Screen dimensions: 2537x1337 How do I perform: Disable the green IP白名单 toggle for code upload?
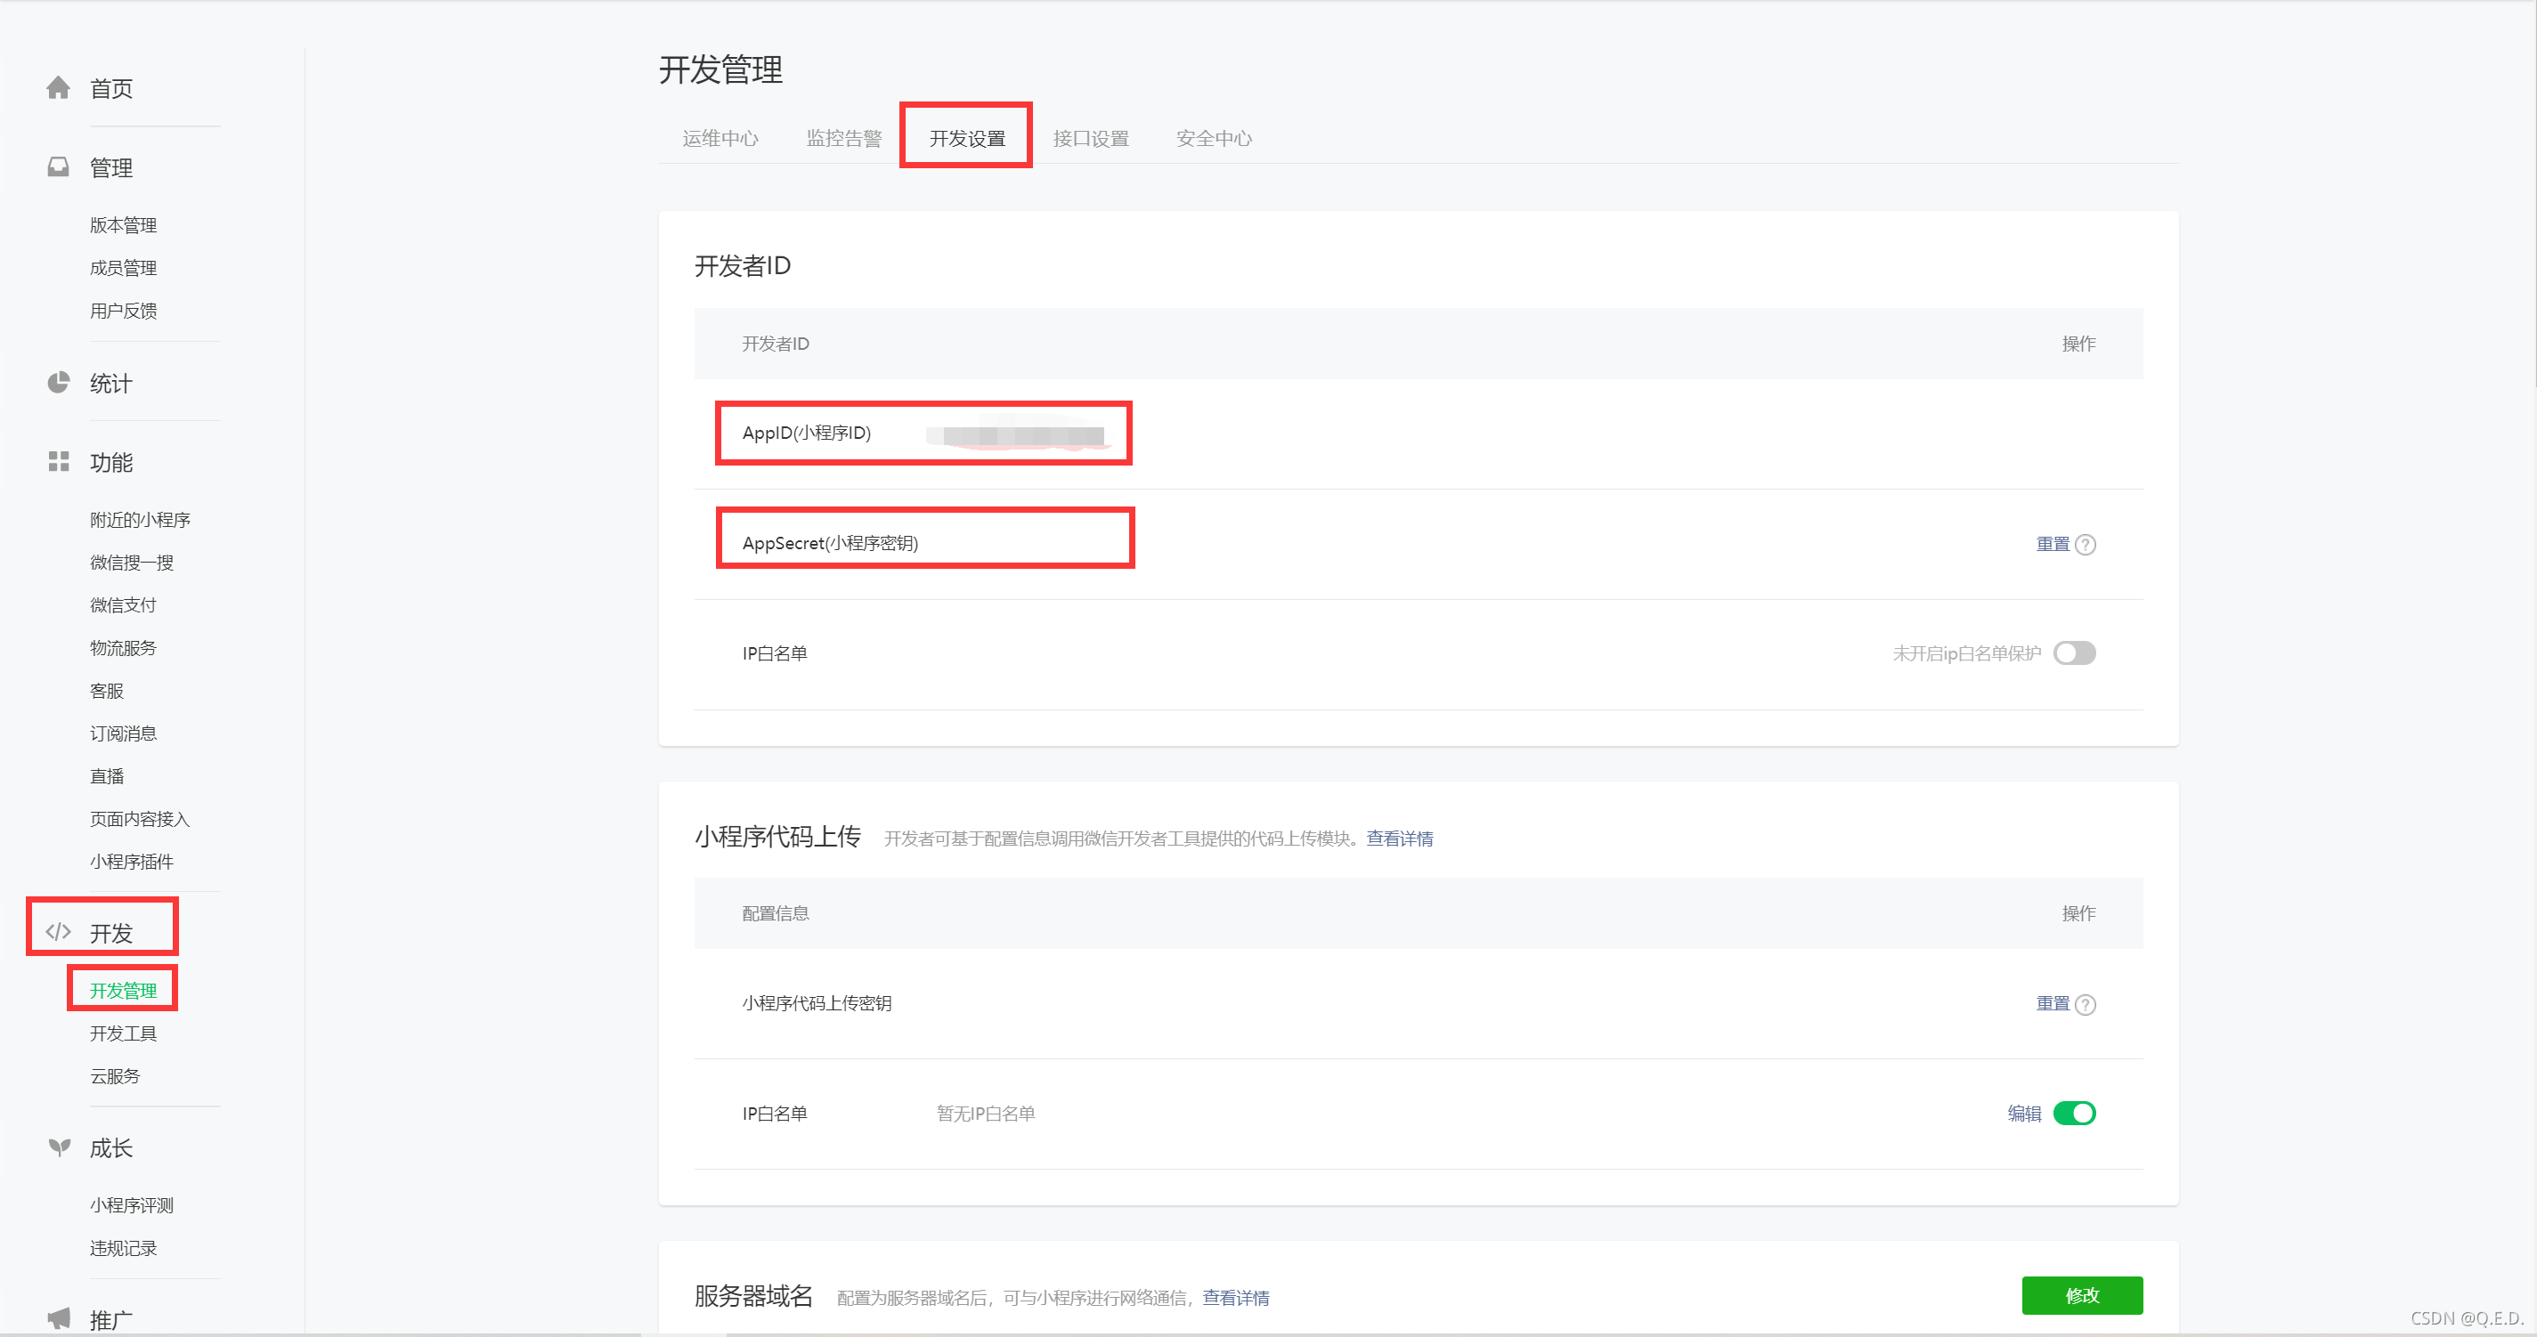[x=2074, y=1114]
